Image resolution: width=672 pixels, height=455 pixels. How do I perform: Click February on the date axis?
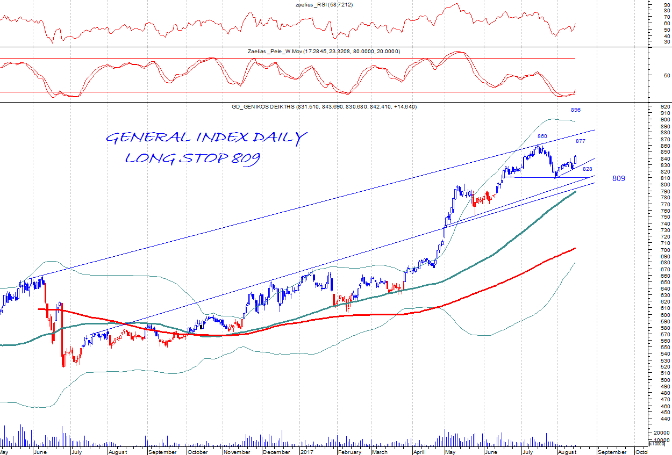tap(349, 452)
